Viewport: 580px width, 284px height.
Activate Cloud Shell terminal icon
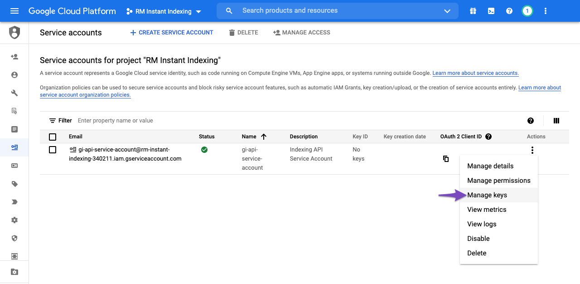(x=491, y=11)
